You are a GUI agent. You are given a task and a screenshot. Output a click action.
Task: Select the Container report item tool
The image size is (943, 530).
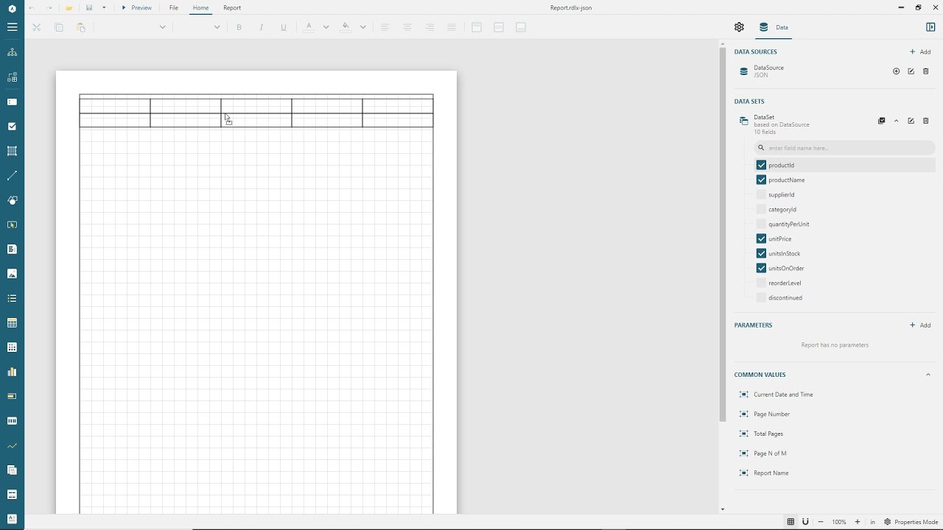click(12, 151)
